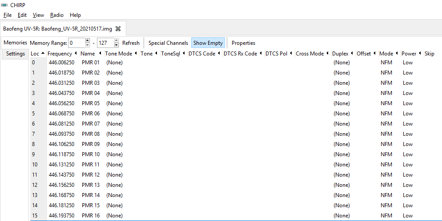Open the Properties dialog

[x=243, y=43]
